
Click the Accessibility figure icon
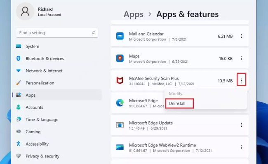pyautogui.click(x=19, y=143)
